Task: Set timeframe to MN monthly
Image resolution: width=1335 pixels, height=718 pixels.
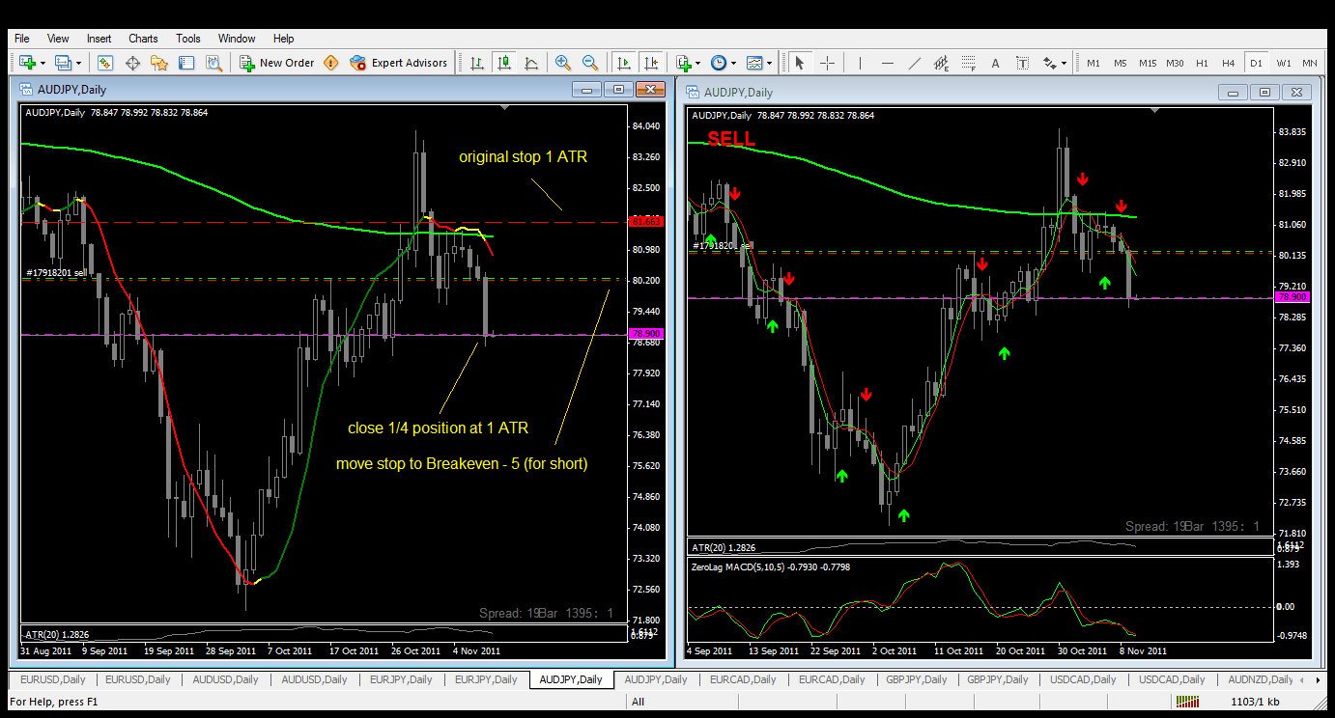Action: coord(1310,63)
